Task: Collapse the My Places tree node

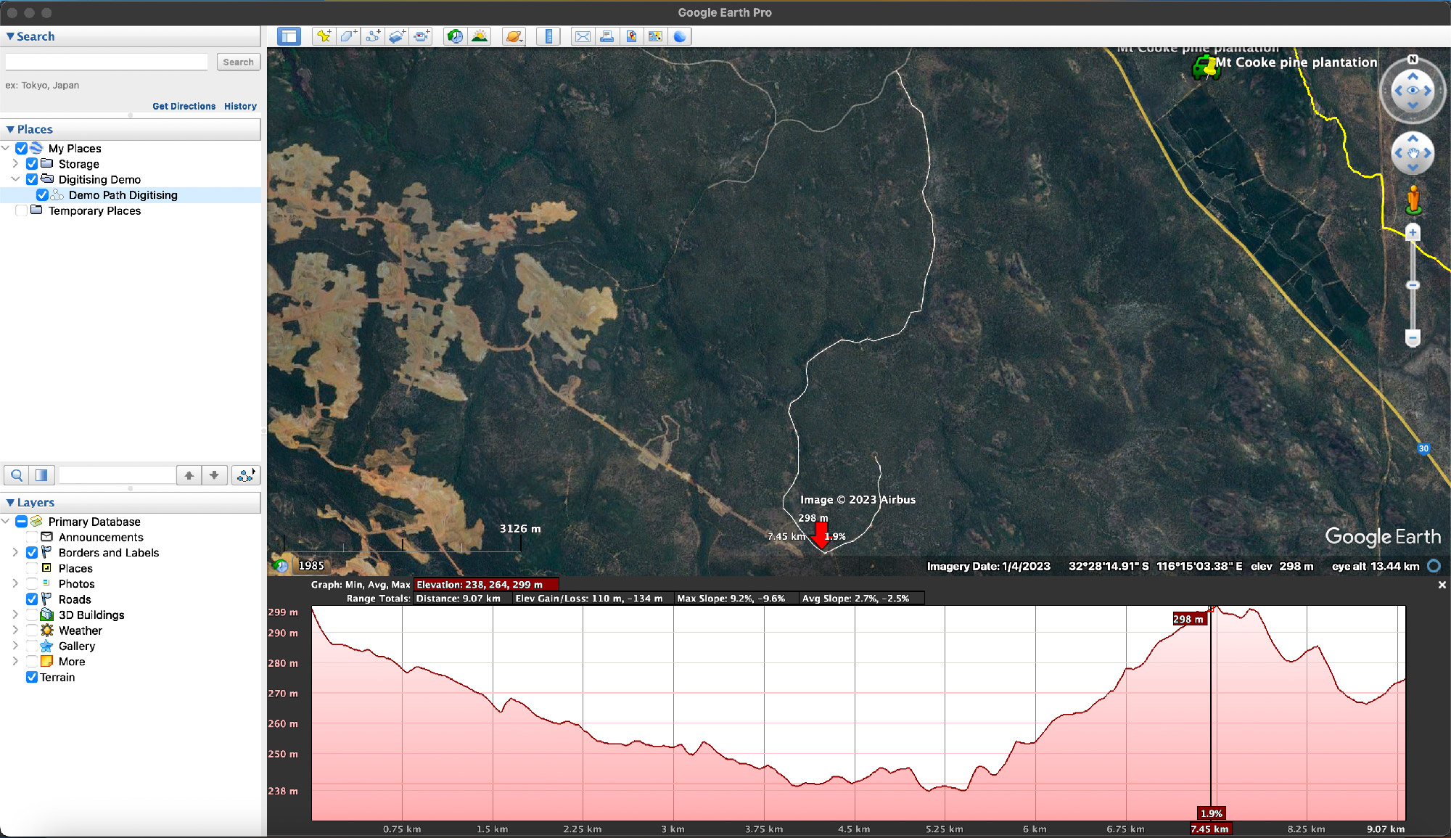Action: pos(6,148)
